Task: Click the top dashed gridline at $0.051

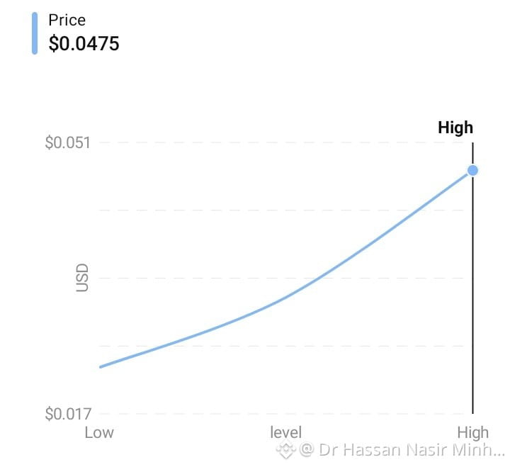Action: pos(281,142)
